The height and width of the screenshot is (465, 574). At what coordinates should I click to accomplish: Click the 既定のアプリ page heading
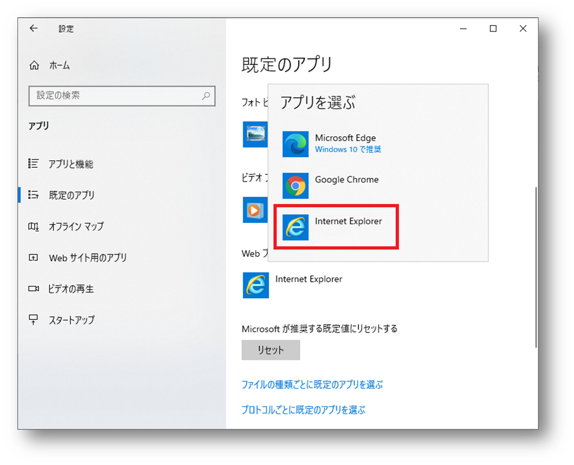(287, 65)
